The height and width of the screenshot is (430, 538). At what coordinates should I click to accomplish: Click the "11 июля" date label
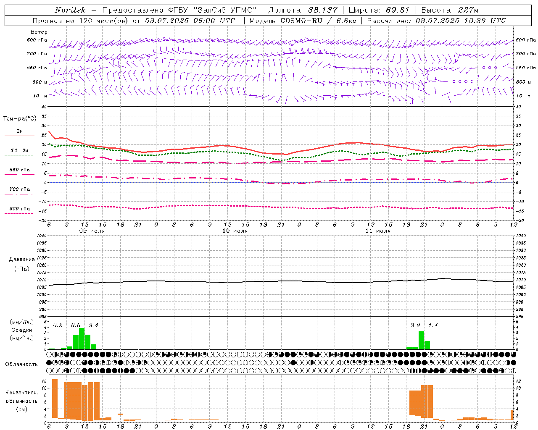tap(378, 231)
